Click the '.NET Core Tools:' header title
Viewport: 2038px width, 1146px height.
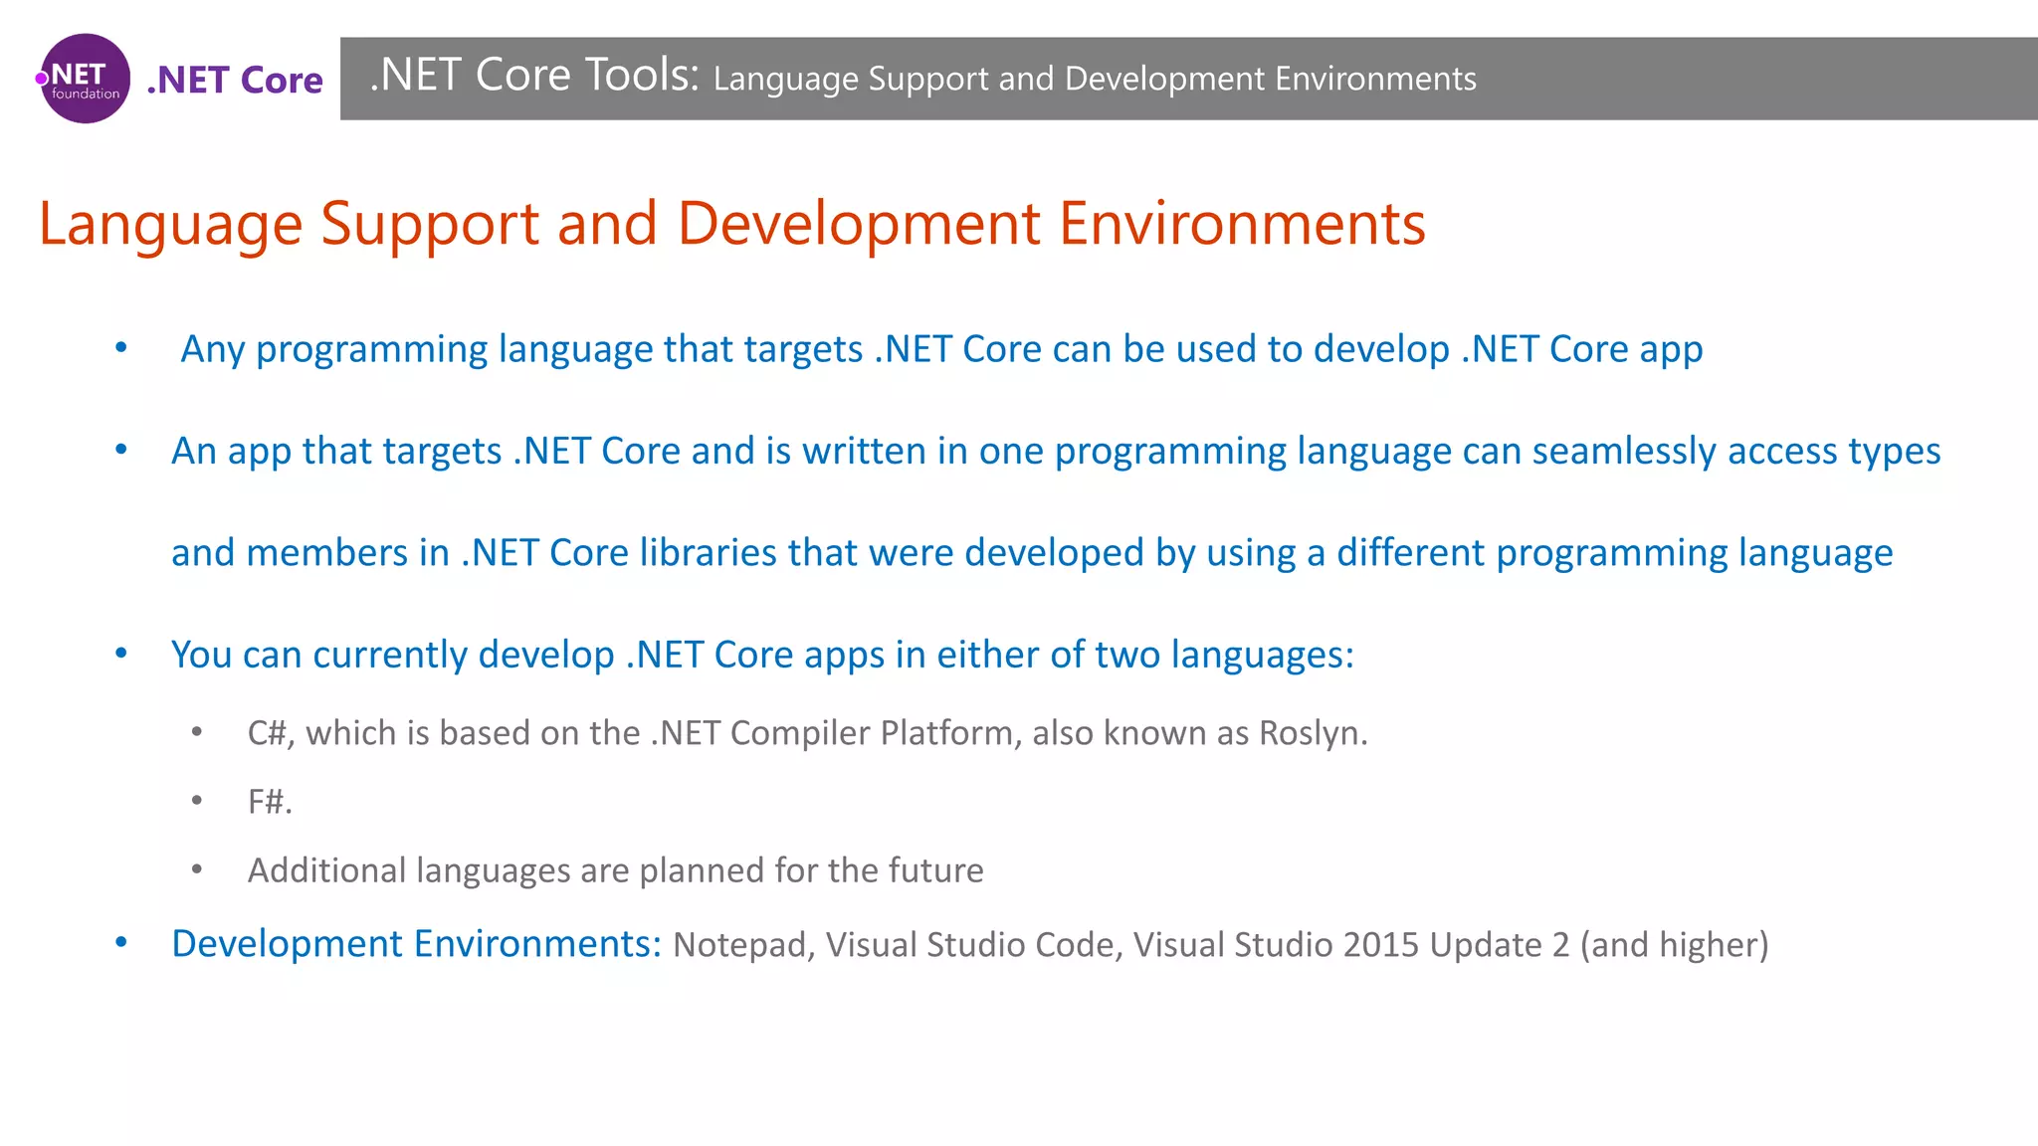pyautogui.click(x=534, y=76)
